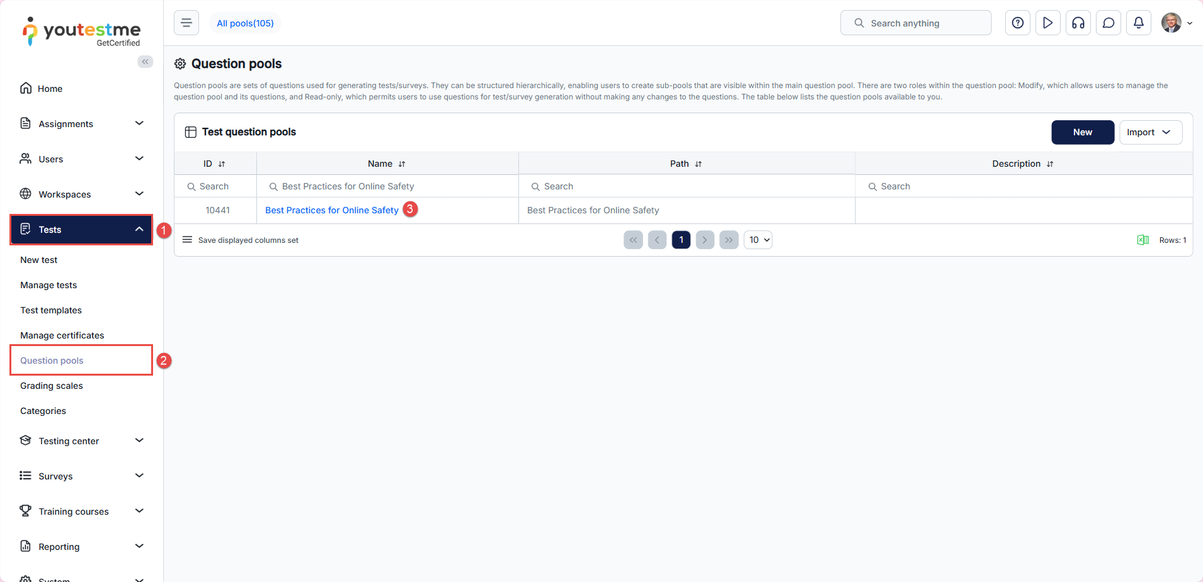This screenshot has height=582, width=1203.
Task: Open the support headset icon
Action: coord(1078,23)
